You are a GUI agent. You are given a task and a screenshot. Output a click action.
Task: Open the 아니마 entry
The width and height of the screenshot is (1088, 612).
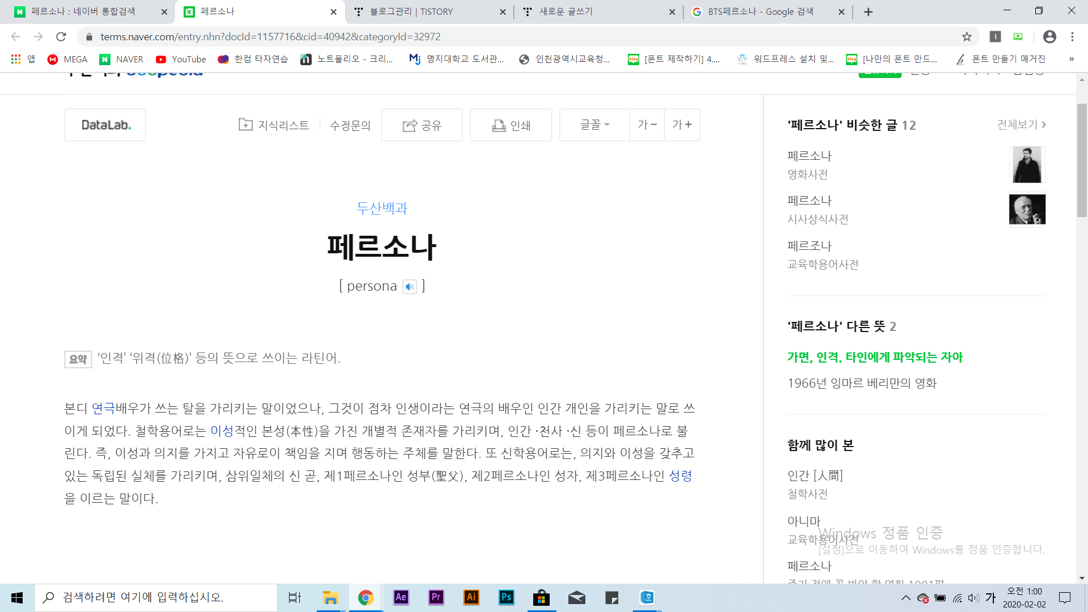[x=804, y=521]
